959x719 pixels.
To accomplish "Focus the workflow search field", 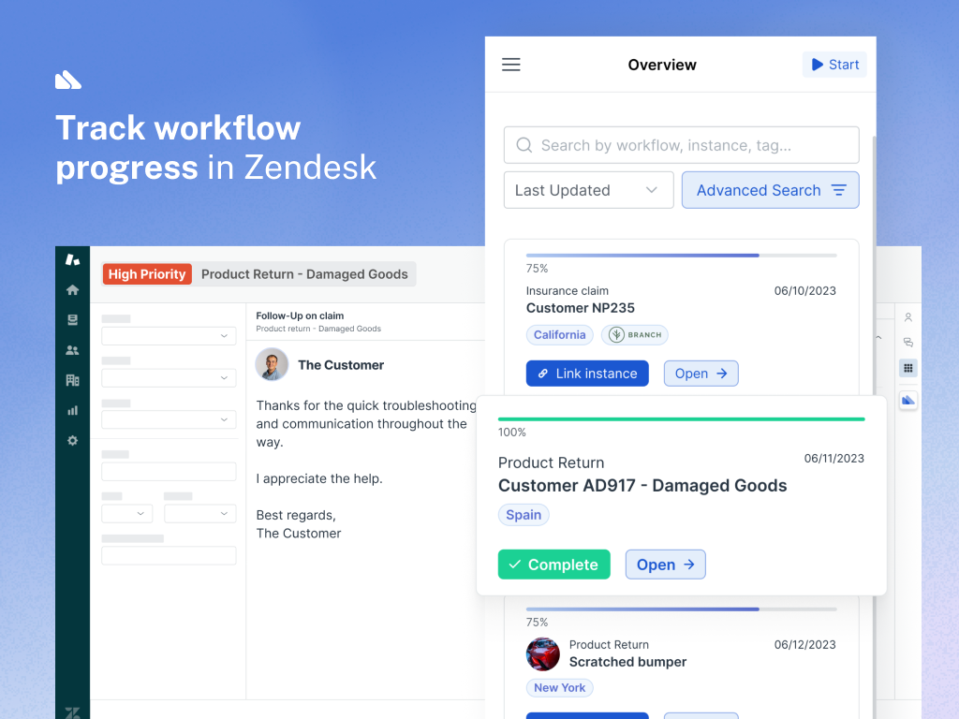I will click(x=682, y=145).
